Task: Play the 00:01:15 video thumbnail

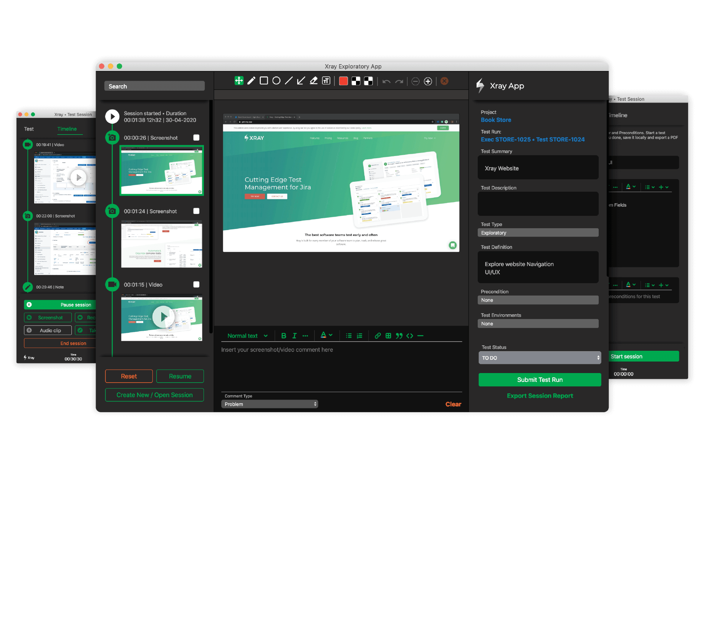Action: click(x=164, y=317)
